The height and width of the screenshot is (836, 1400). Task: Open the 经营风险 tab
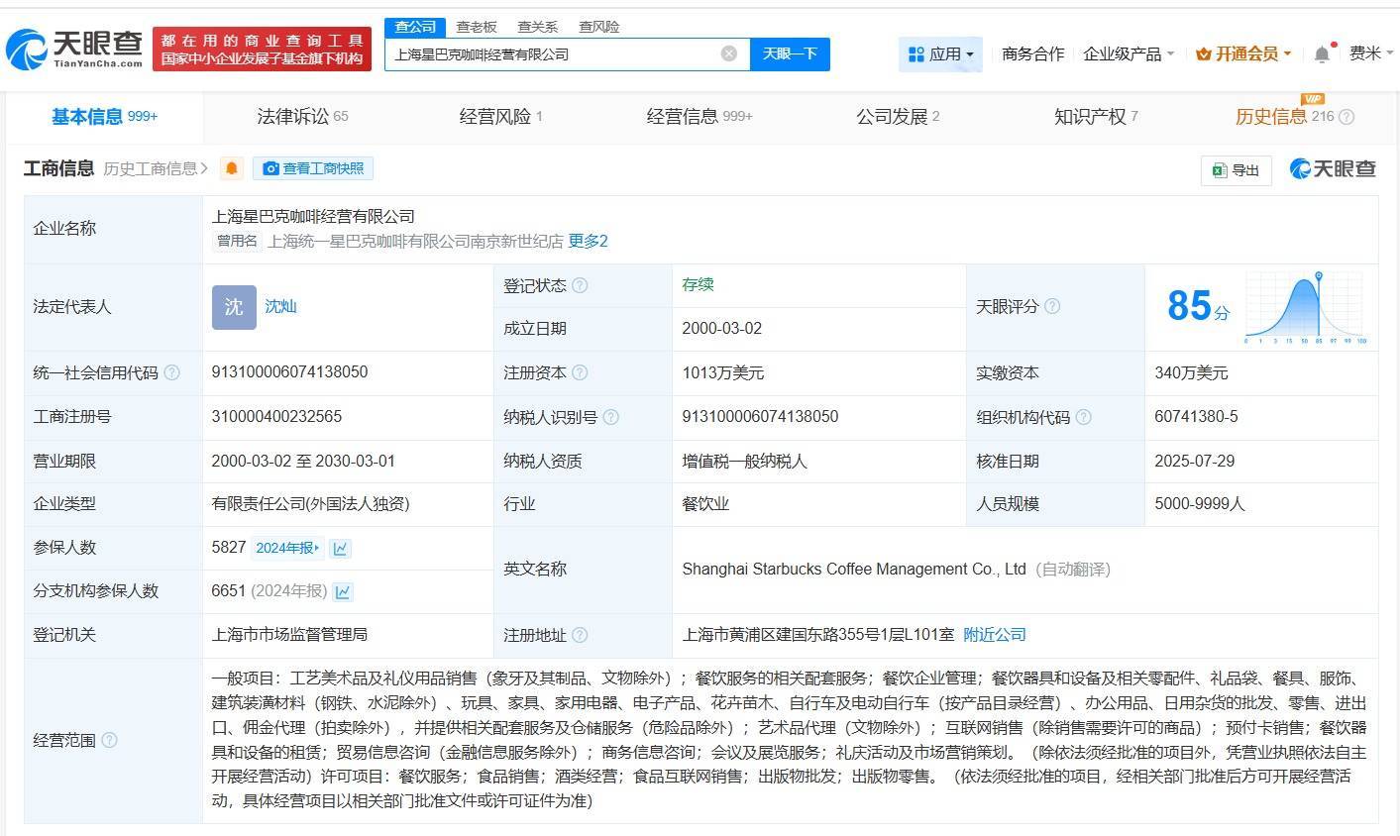[x=500, y=117]
